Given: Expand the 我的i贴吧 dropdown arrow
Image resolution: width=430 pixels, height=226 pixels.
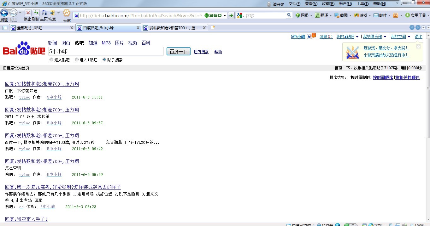Looking at the screenshot, I should 357,37.
